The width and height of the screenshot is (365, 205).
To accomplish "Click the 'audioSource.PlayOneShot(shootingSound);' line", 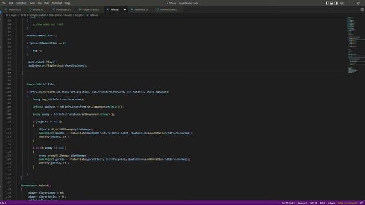I will [58, 65].
